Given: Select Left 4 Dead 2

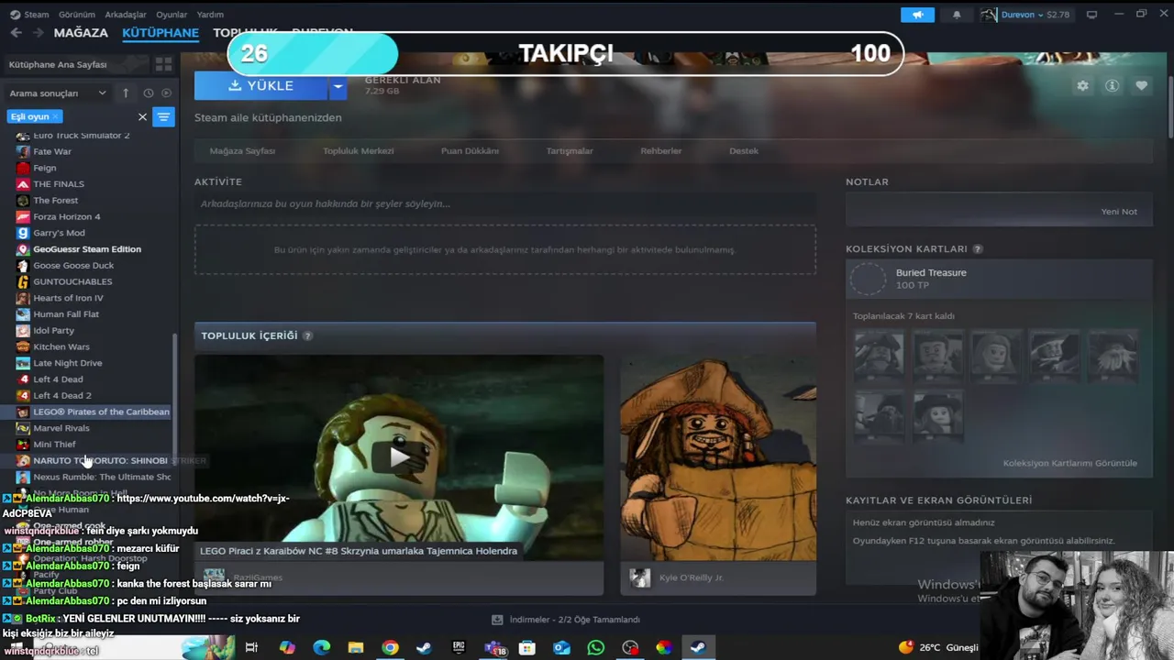Looking at the screenshot, I should 62,395.
